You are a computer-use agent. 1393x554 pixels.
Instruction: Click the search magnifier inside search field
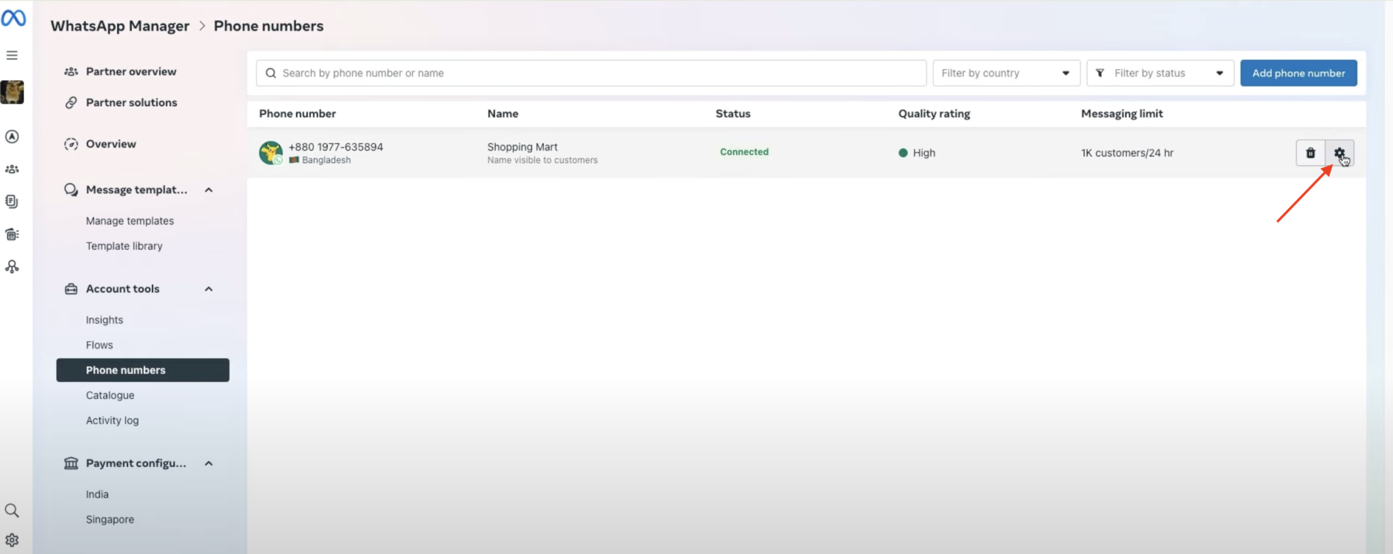click(x=271, y=73)
